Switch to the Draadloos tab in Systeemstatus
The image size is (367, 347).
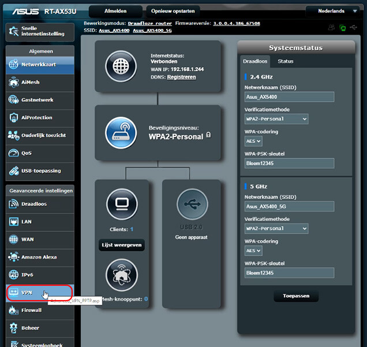(x=255, y=61)
